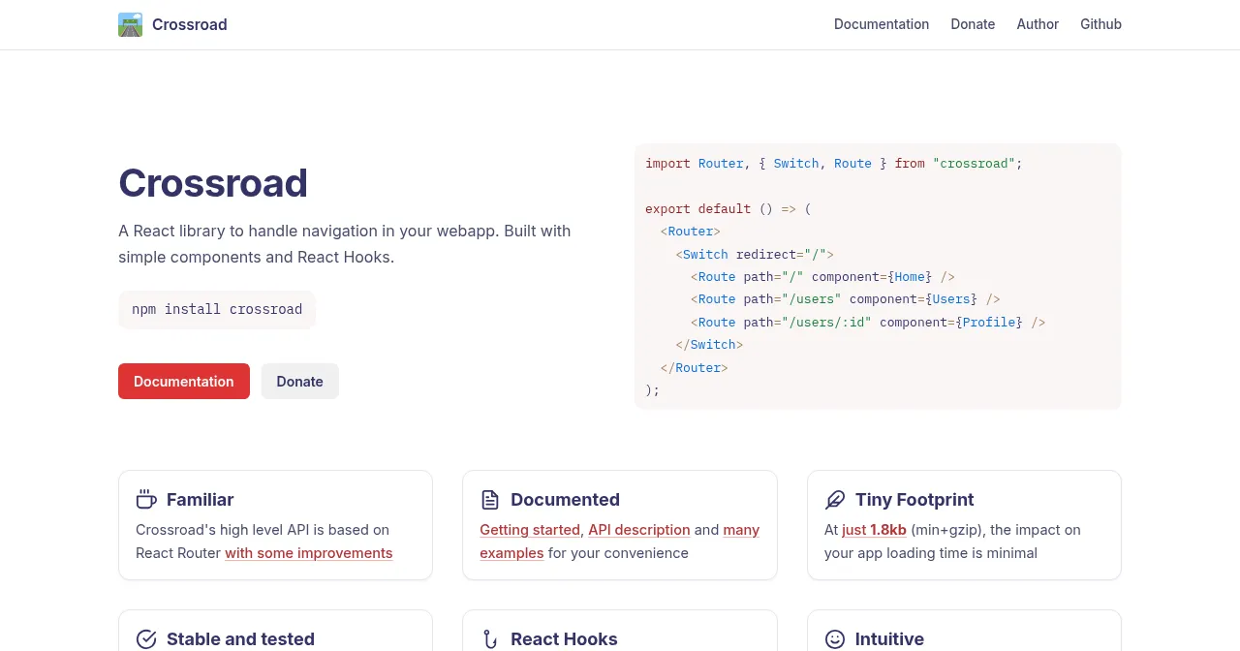This screenshot has width=1240, height=651.
Task: Click the hook icon beside React Hooks
Action: click(x=490, y=639)
